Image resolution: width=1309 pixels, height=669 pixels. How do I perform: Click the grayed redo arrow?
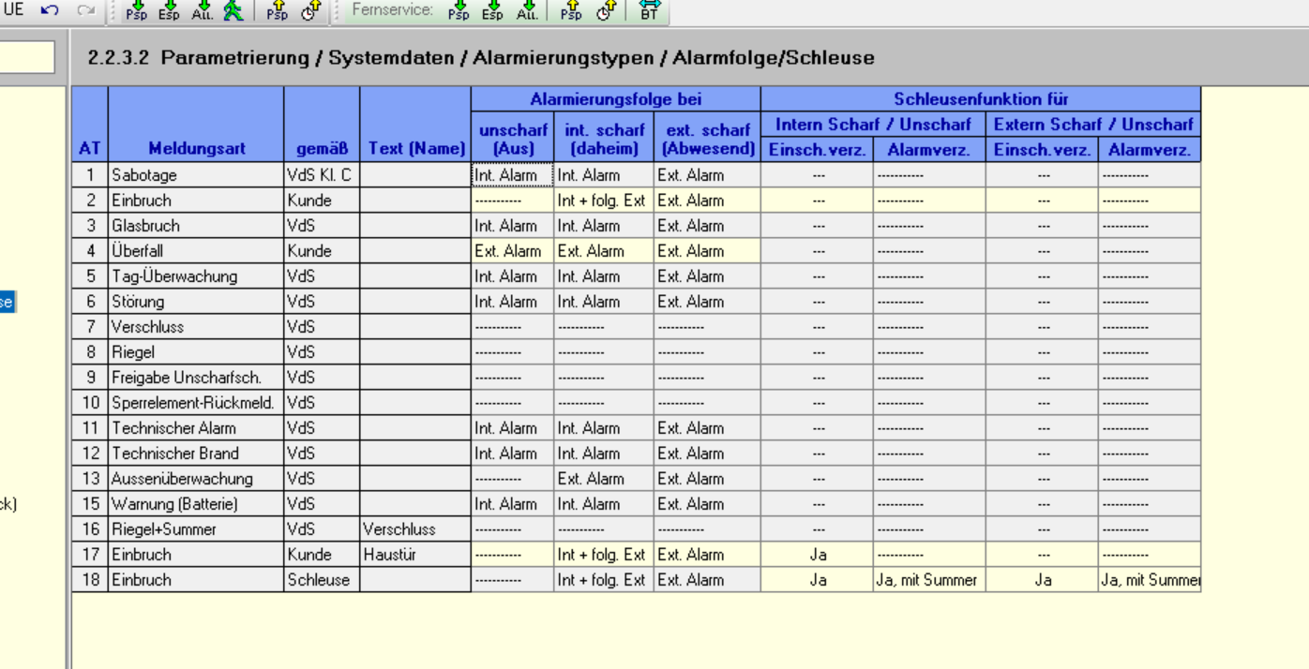click(85, 10)
